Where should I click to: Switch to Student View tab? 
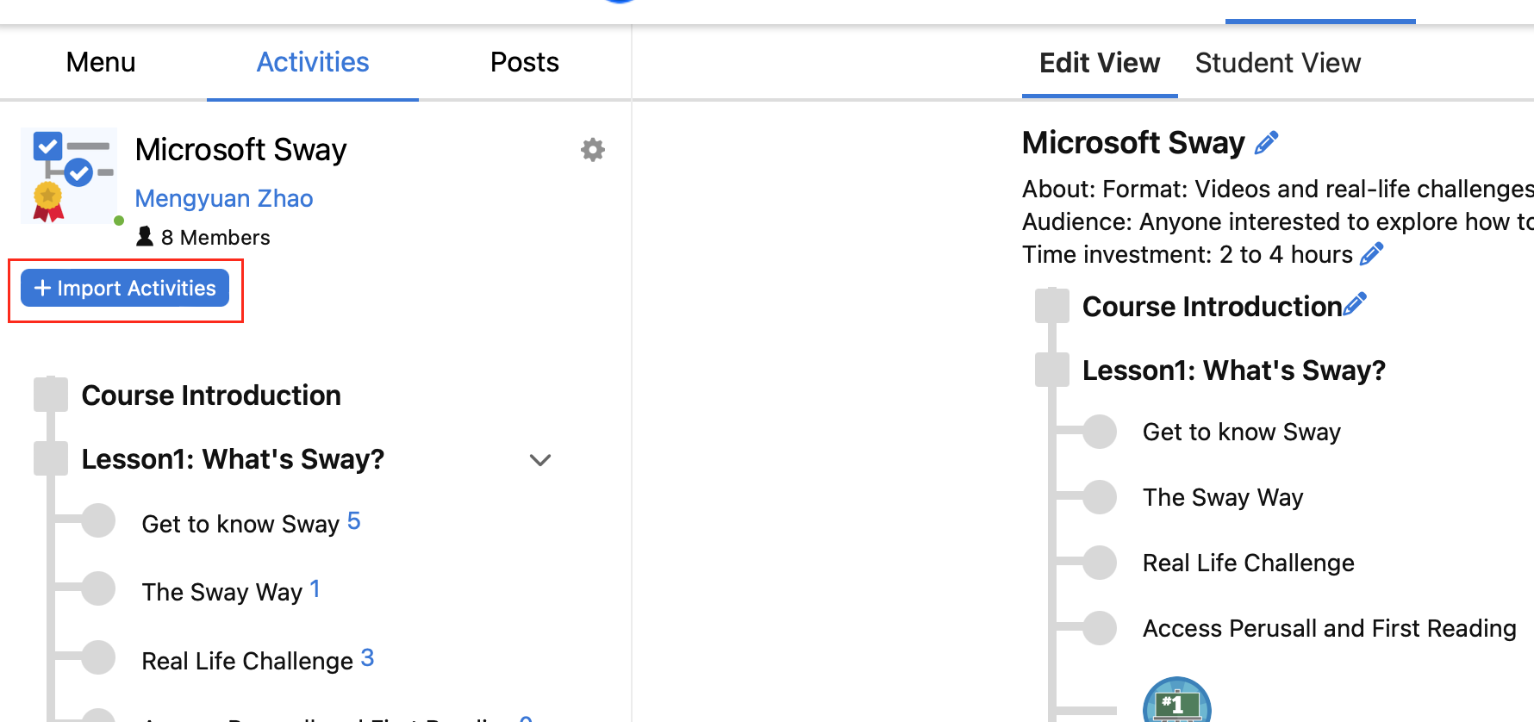pyautogui.click(x=1278, y=63)
